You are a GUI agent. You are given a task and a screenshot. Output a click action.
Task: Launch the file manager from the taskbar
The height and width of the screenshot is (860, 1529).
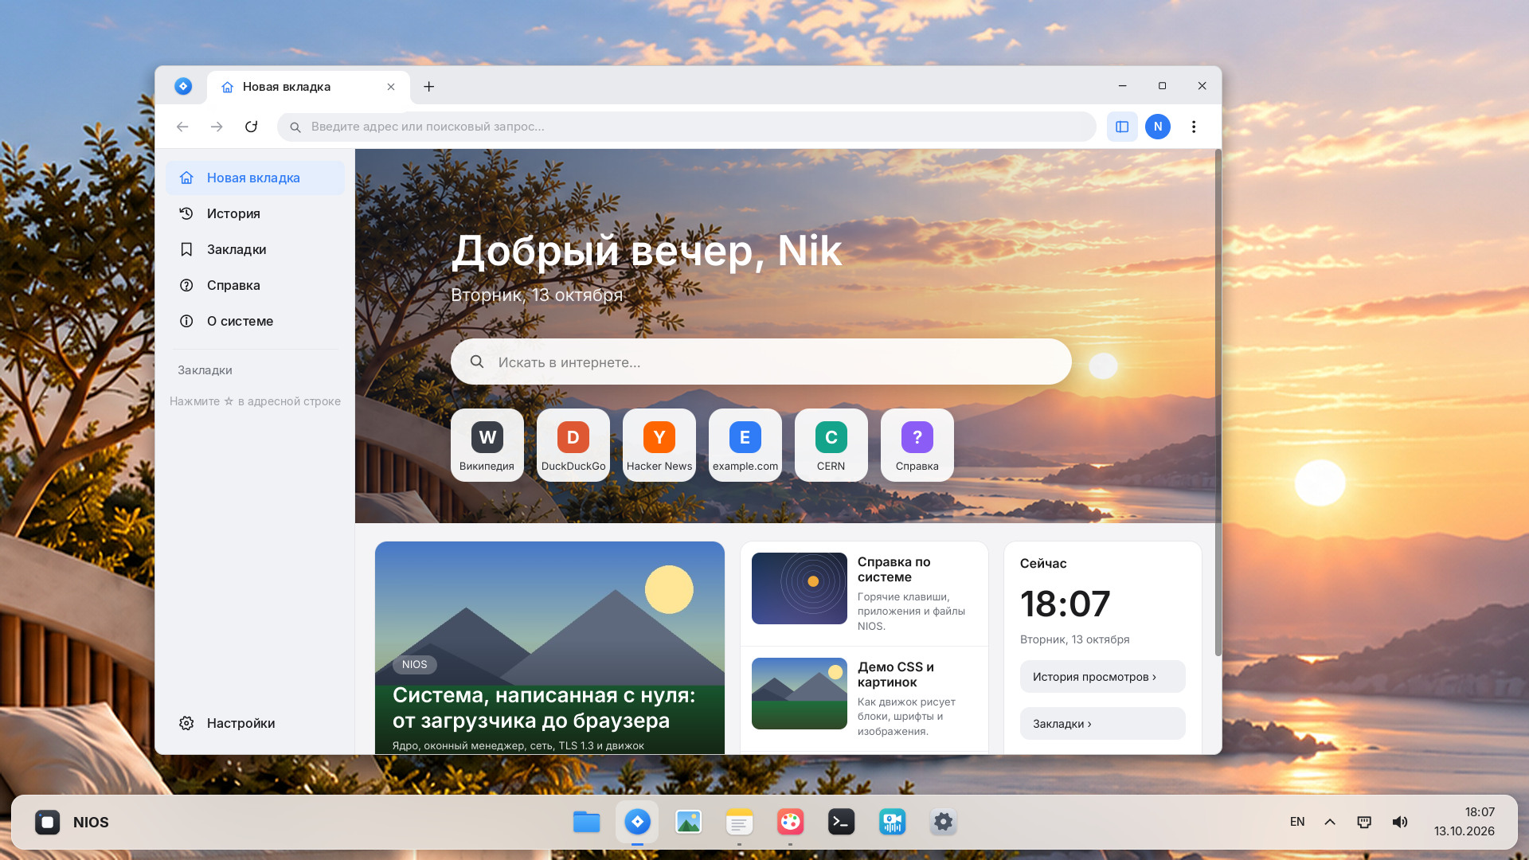click(587, 822)
